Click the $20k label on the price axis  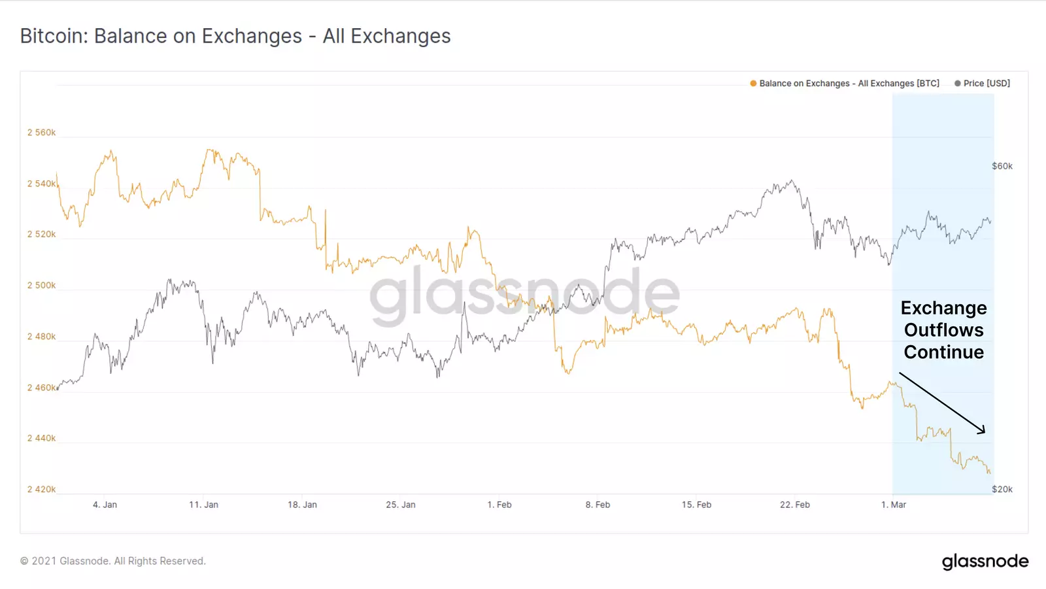tap(1002, 489)
